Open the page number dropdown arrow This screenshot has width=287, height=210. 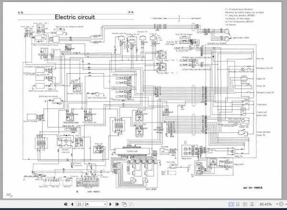click(105, 204)
